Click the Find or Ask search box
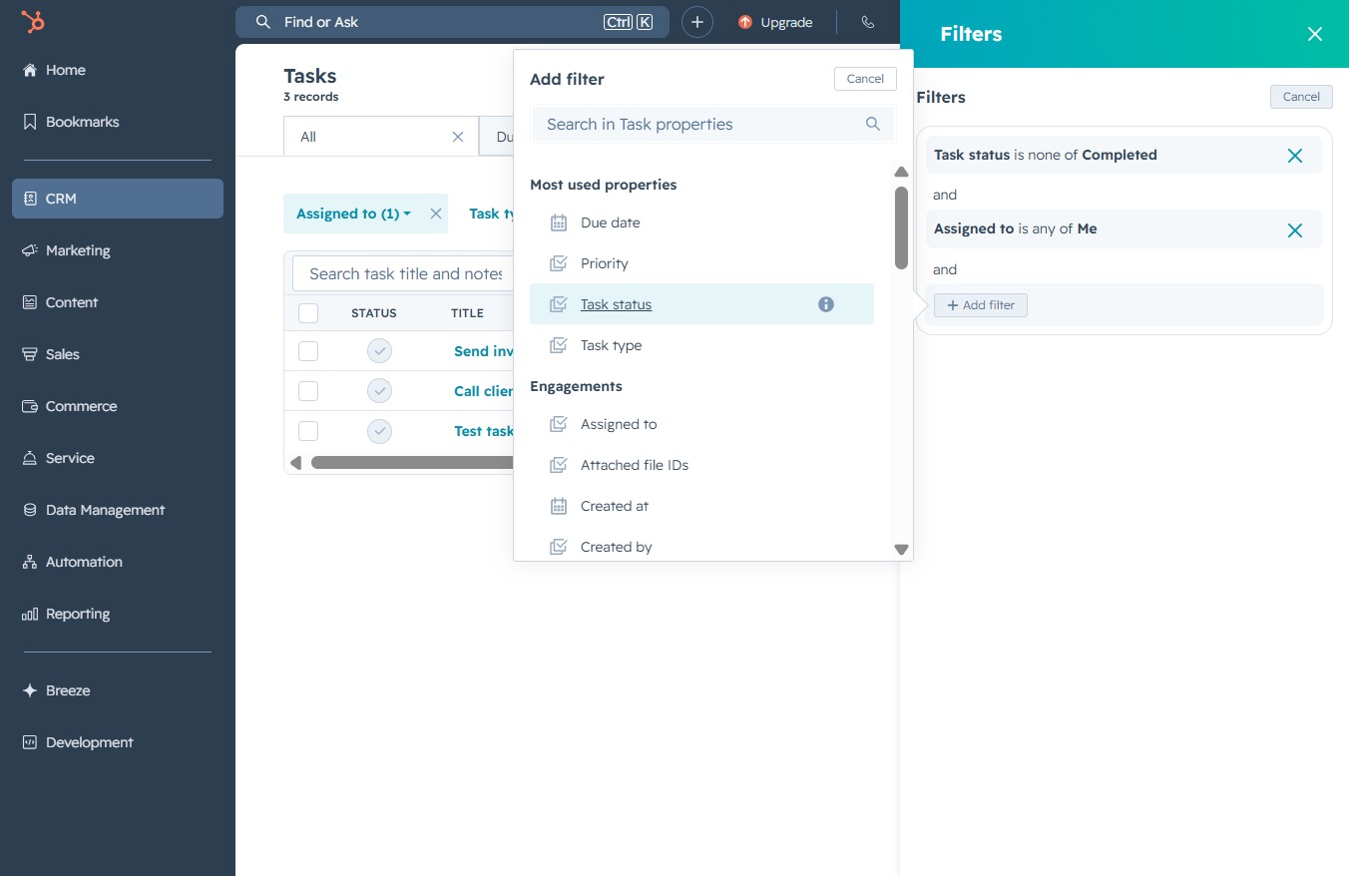1349x876 pixels. [x=453, y=22]
